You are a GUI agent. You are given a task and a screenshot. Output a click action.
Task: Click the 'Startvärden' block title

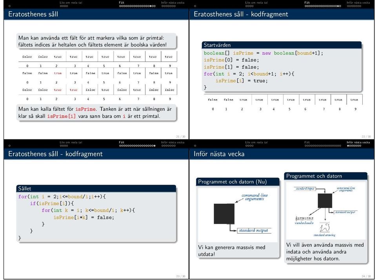point(217,45)
